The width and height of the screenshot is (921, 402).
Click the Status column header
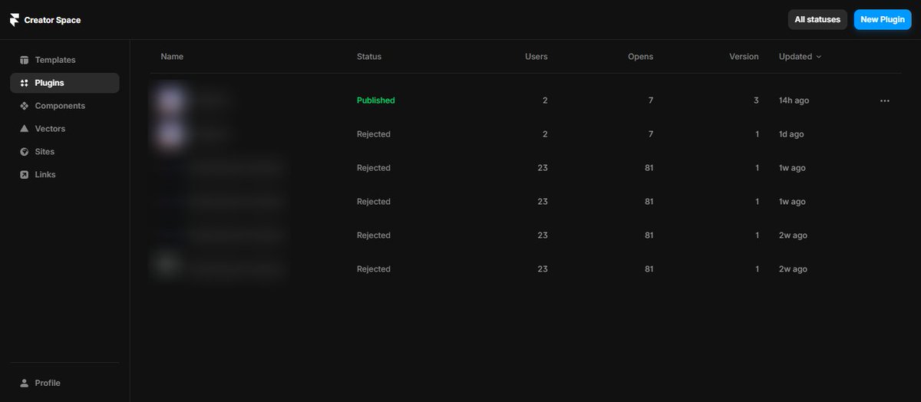[x=369, y=57]
